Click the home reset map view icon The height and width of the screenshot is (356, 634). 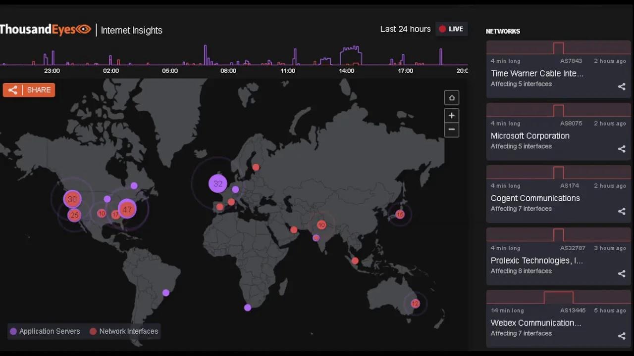point(451,98)
